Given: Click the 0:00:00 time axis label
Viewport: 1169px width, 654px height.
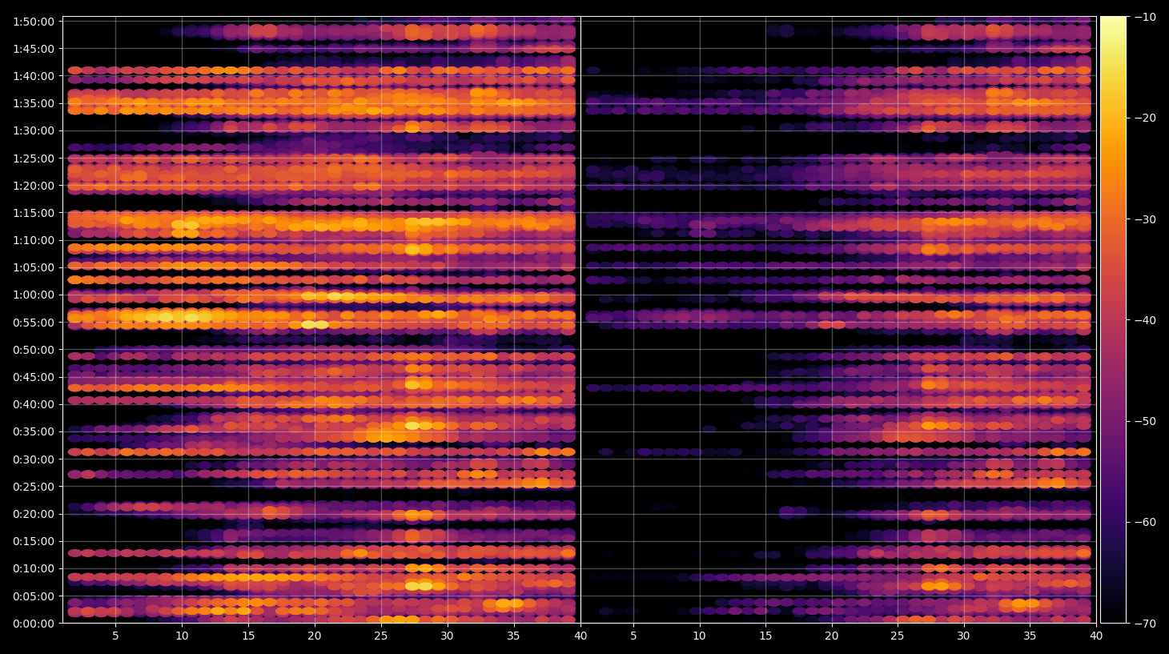Looking at the screenshot, I should [34, 624].
